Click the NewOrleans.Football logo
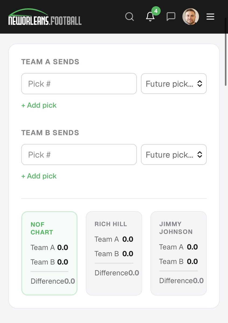 coord(45,17)
